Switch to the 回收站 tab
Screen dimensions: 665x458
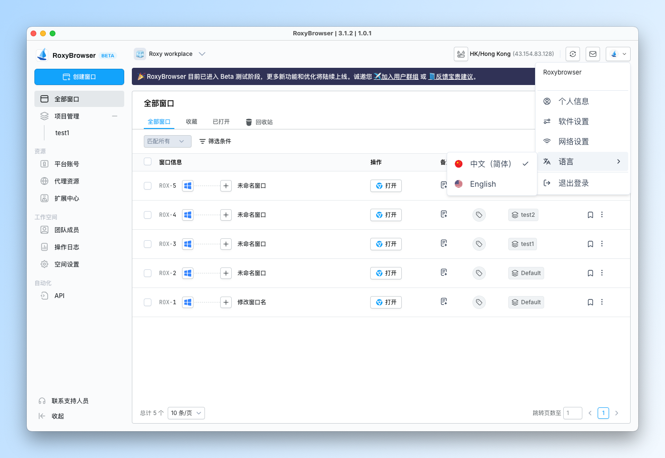(x=259, y=122)
